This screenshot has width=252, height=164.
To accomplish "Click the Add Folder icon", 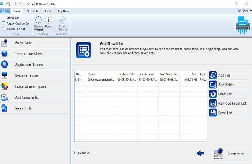I will pos(213,85).
